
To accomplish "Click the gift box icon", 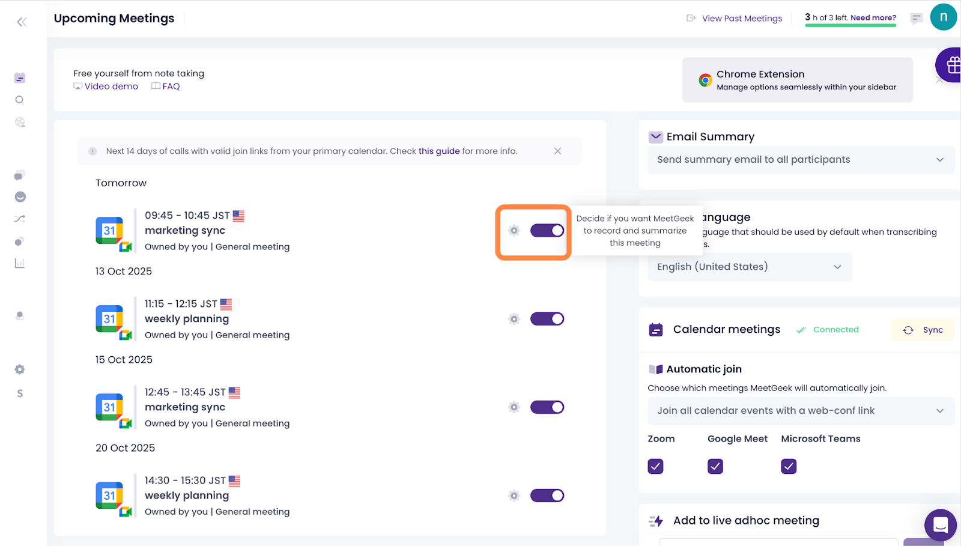I will click(x=953, y=65).
